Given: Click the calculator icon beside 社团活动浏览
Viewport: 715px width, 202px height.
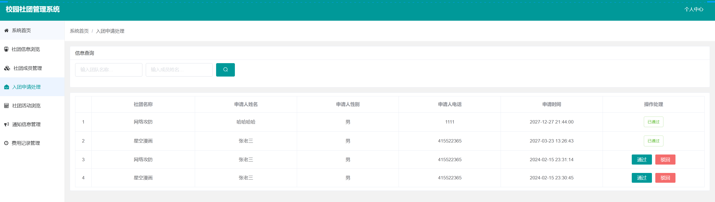Looking at the screenshot, I should point(6,106).
